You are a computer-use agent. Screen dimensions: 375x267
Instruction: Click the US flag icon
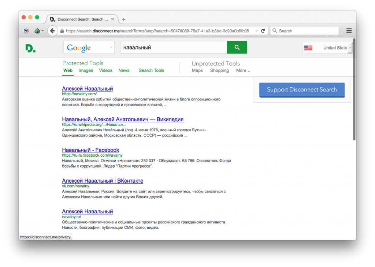tap(308, 48)
